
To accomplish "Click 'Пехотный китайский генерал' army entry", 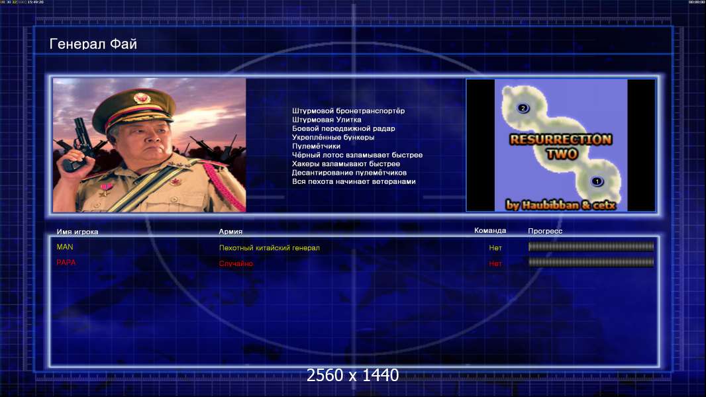I will coord(270,247).
